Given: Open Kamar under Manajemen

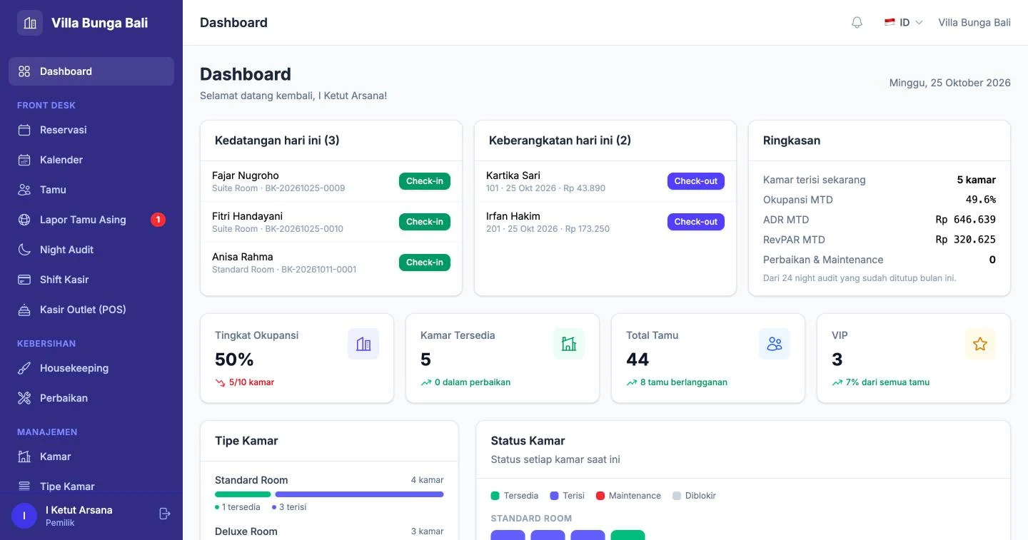Looking at the screenshot, I should pyautogui.click(x=91, y=457).
